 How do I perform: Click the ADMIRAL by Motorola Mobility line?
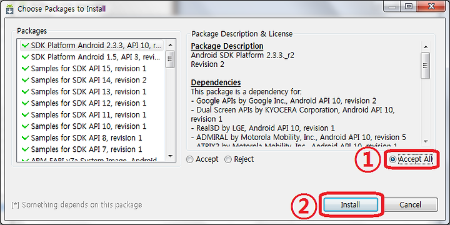[299, 137]
